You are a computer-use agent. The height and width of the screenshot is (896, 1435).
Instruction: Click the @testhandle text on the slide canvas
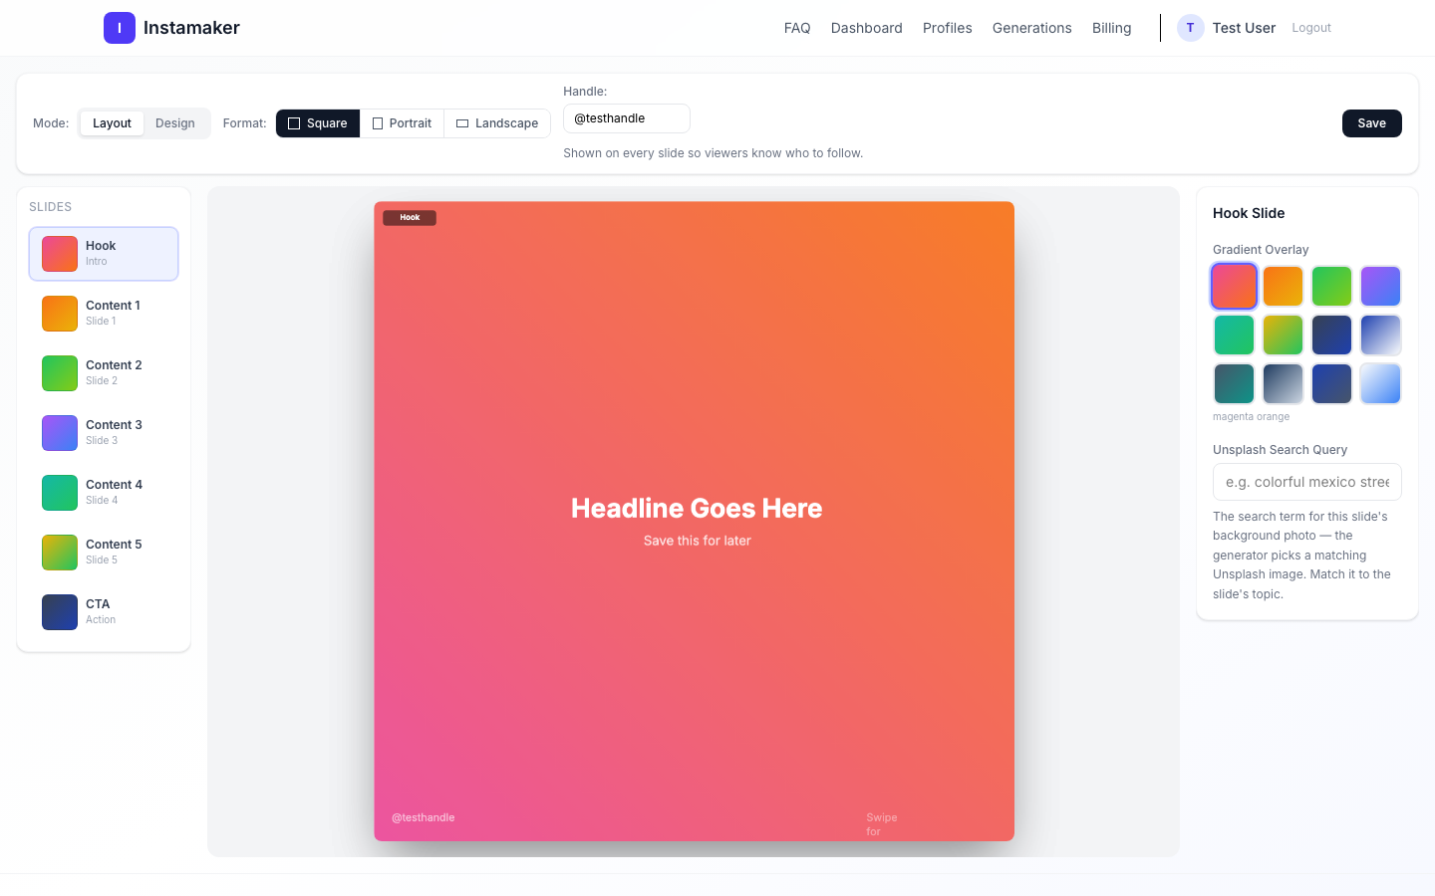tap(424, 817)
